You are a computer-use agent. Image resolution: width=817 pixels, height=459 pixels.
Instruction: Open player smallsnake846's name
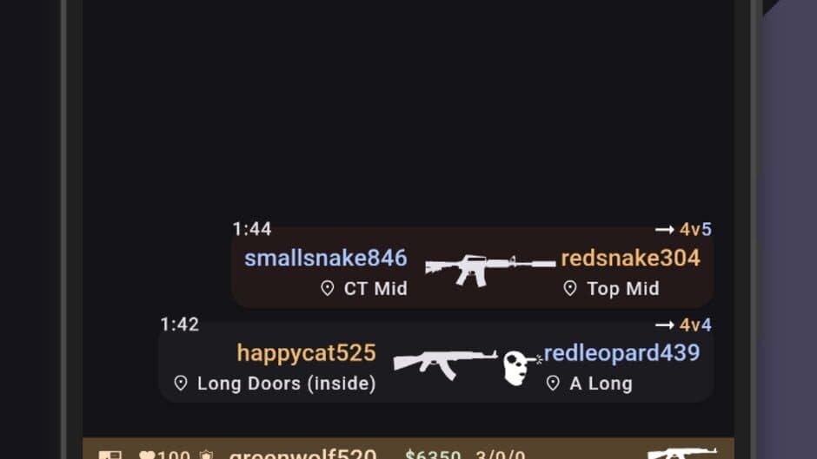(x=326, y=258)
